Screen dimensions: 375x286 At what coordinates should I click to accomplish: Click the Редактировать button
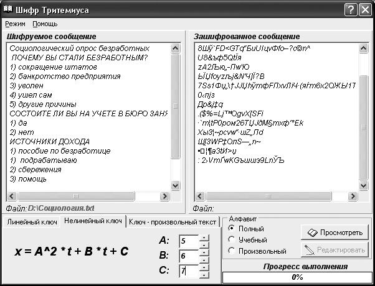pyautogui.click(x=335, y=250)
